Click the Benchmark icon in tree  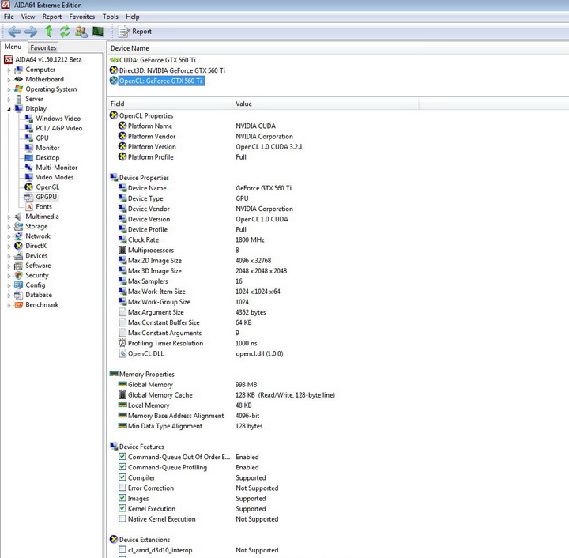18,305
